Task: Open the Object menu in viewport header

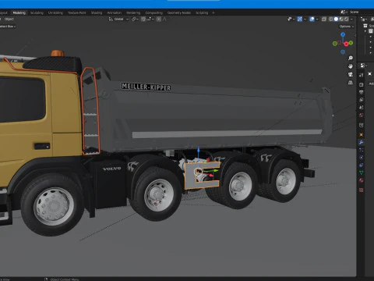Action: (9, 19)
